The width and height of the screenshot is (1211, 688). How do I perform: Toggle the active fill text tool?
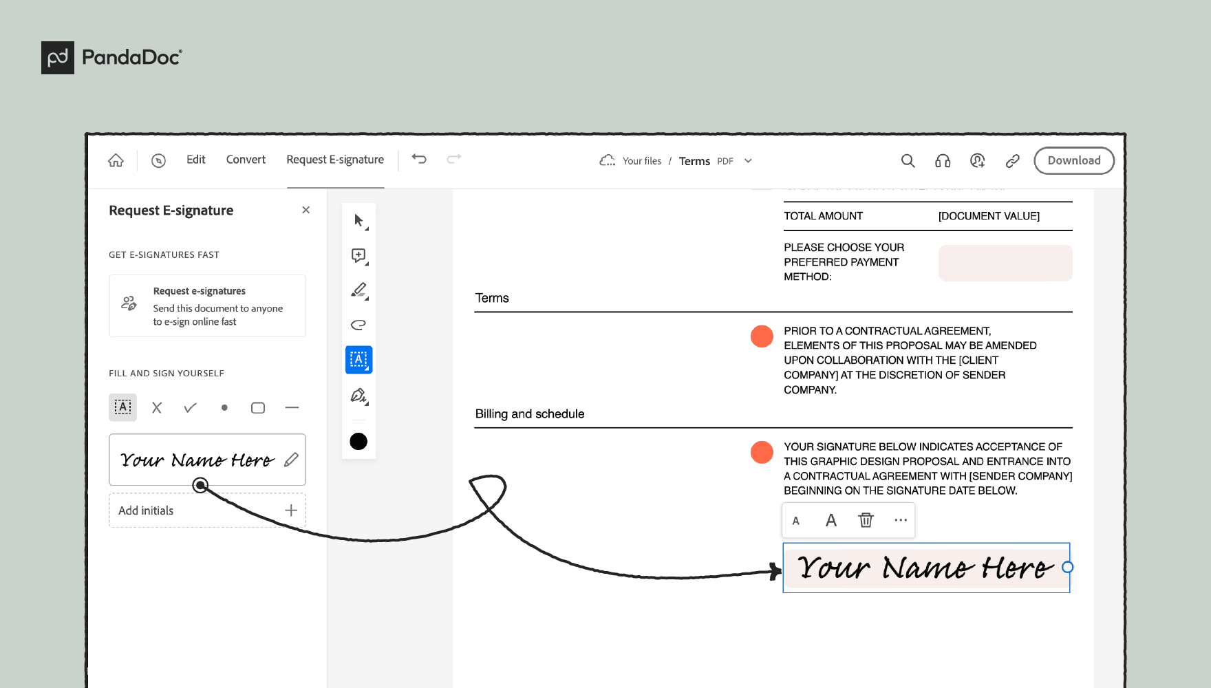pos(122,407)
